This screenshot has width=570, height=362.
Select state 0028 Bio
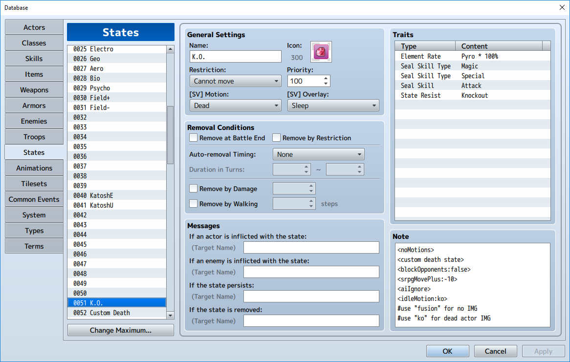117,79
